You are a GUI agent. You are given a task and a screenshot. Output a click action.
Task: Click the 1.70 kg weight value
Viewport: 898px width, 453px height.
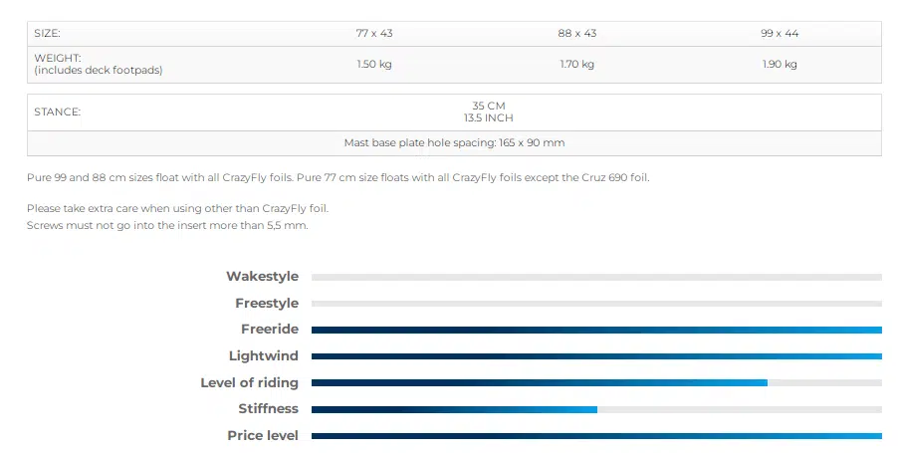point(576,65)
